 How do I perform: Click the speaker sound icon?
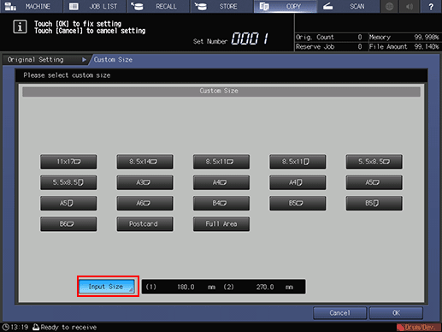pos(410,6)
